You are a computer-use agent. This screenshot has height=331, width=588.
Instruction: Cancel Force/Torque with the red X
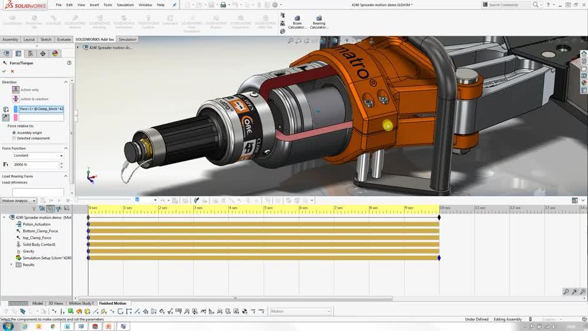click(13, 71)
